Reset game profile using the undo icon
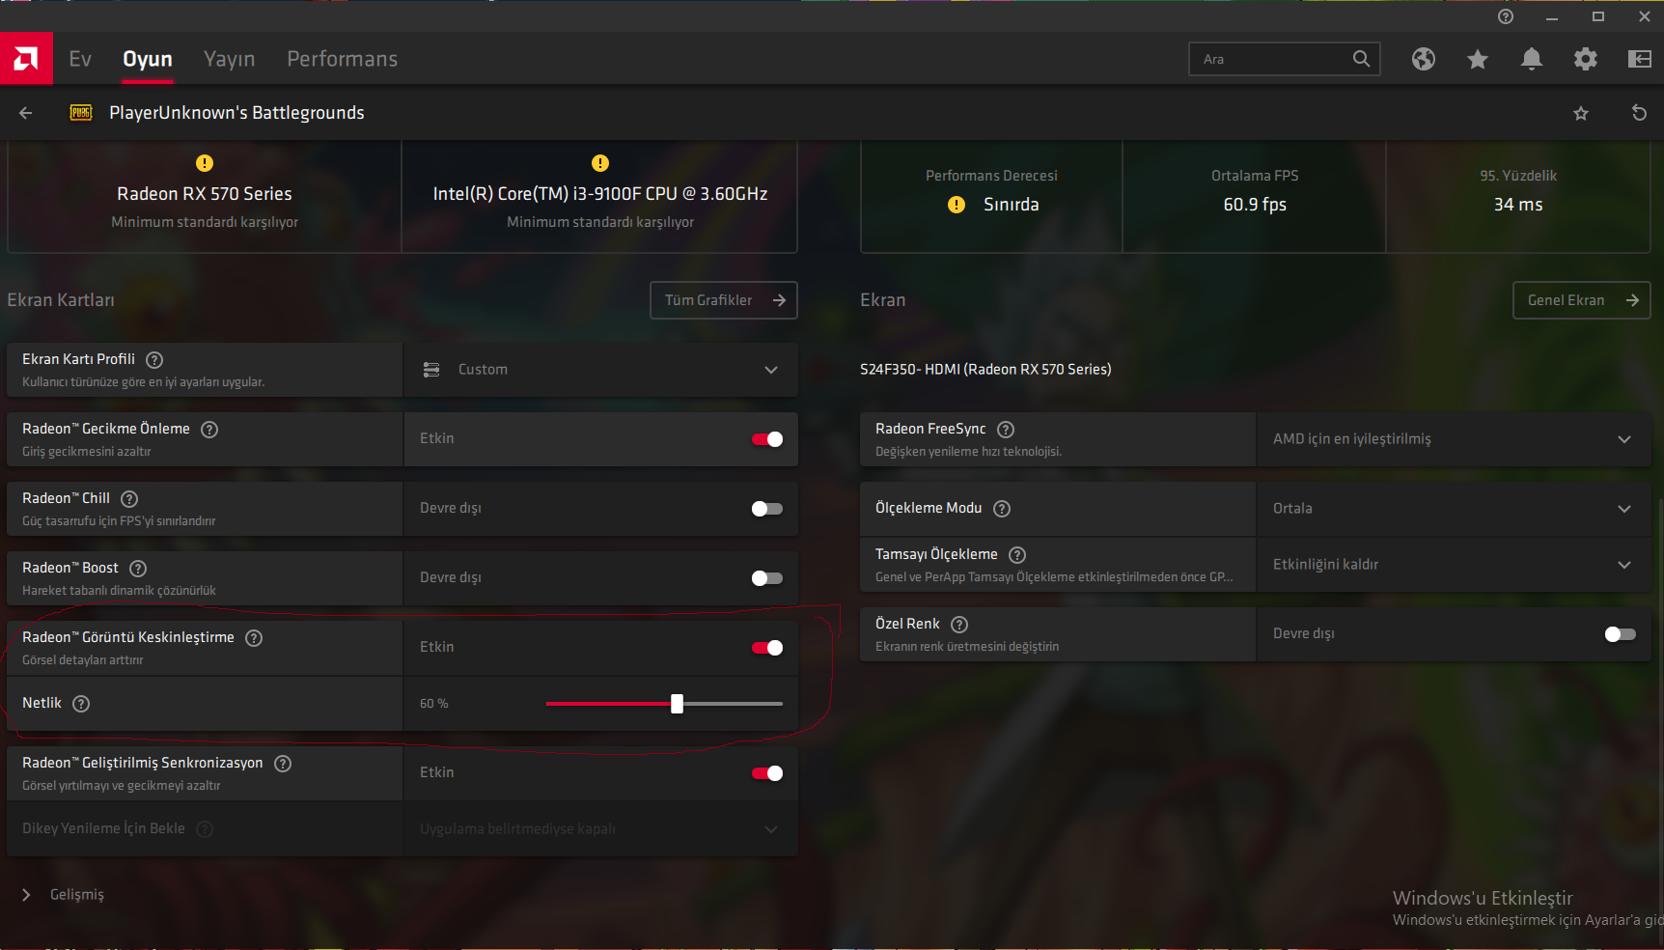This screenshot has width=1664, height=950. pyautogui.click(x=1639, y=113)
